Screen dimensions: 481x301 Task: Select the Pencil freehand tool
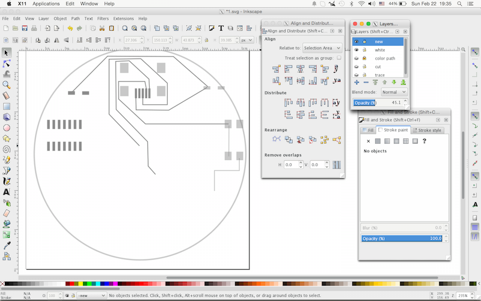point(6,160)
